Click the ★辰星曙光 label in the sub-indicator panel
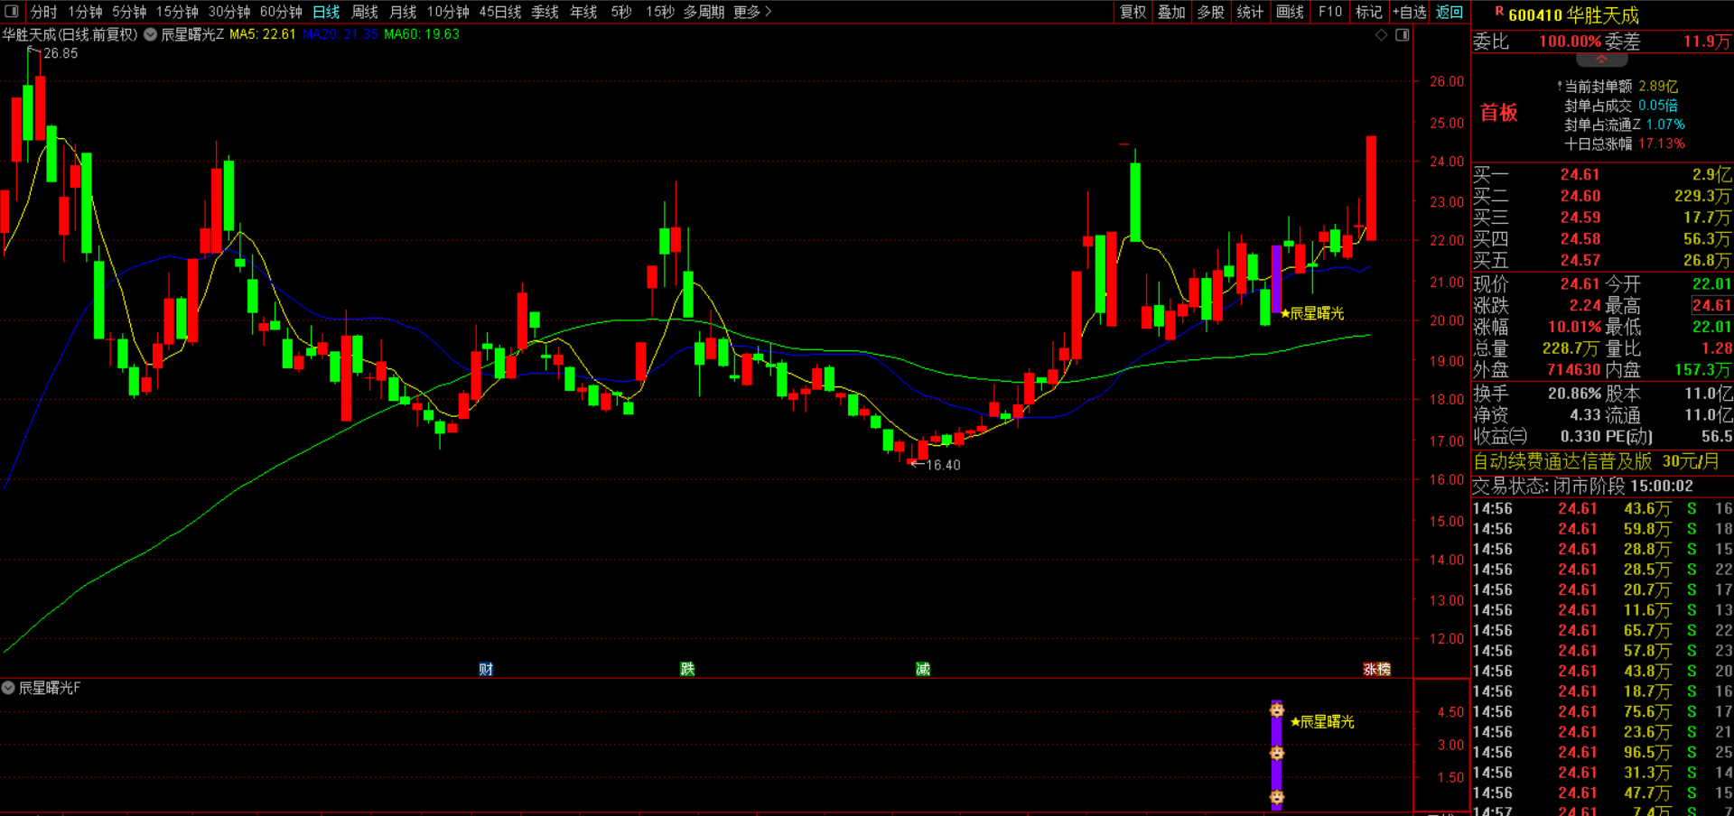Image resolution: width=1734 pixels, height=816 pixels. pyautogui.click(x=1322, y=722)
